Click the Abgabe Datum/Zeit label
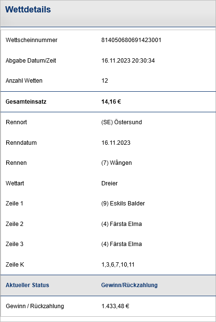This screenshot has height=322, width=216. coord(31,61)
